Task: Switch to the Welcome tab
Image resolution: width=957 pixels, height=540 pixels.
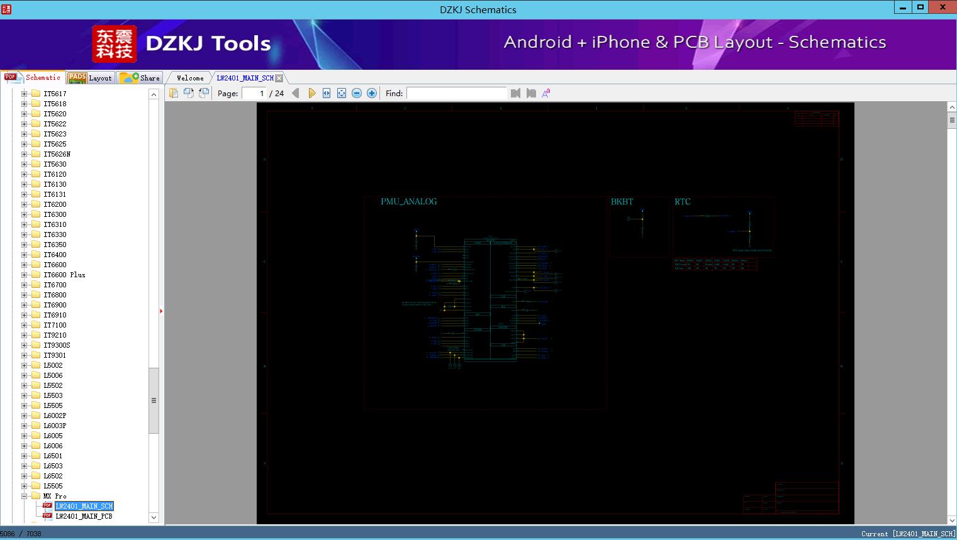Action: pyautogui.click(x=190, y=78)
